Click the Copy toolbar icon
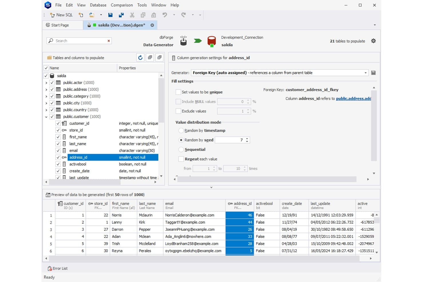 point(143,15)
